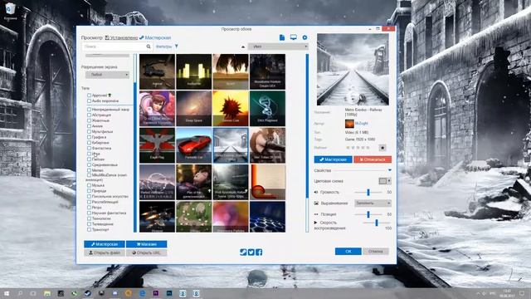Open Photoshop from the taskbar

(169, 293)
